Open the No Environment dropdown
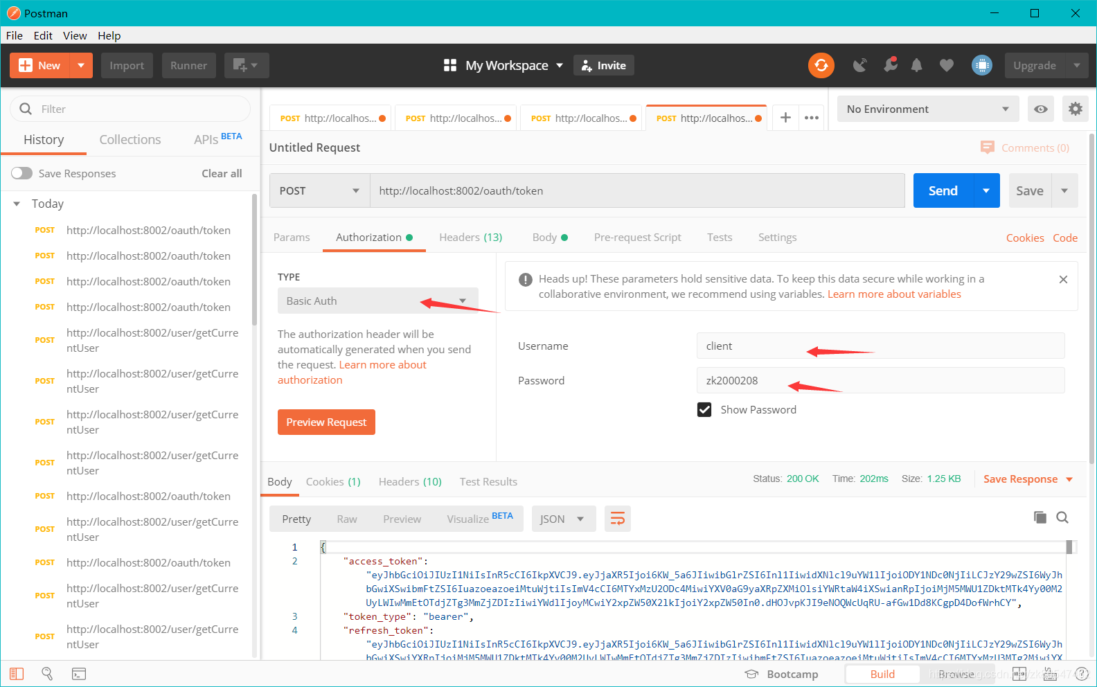 pyautogui.click(x=928, y=109)
